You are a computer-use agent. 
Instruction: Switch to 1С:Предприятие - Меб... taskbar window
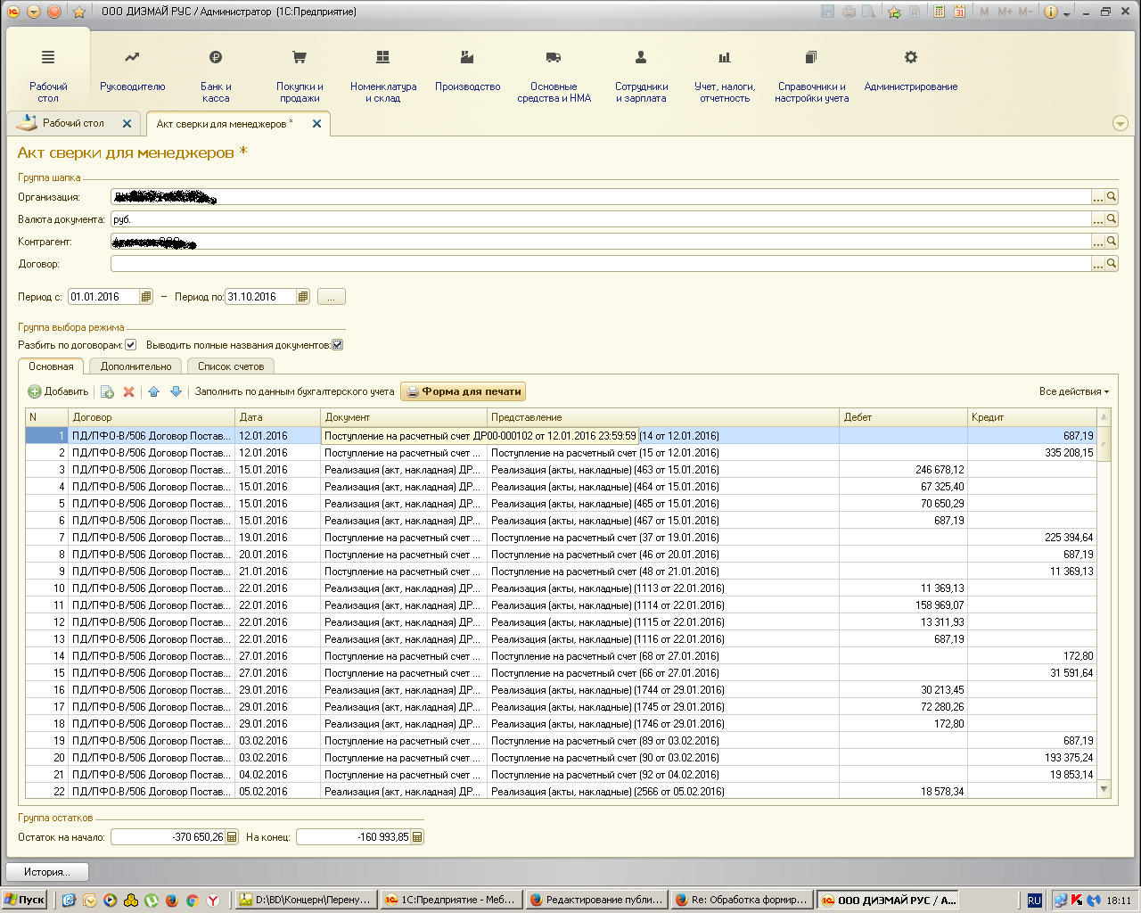pos(450,900)
